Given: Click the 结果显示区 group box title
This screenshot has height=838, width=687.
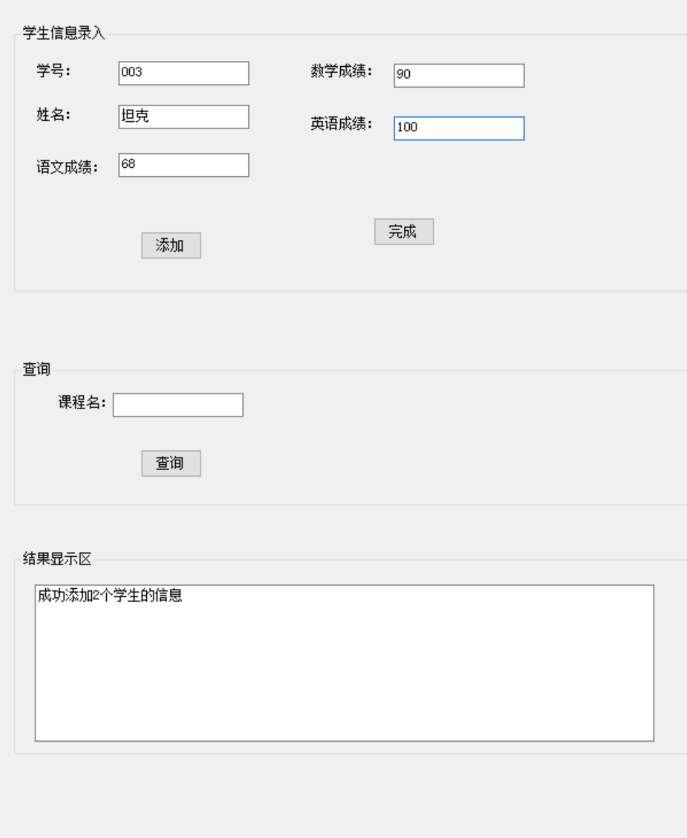Looking at the screenshot, I should click(x=57, y=559).
